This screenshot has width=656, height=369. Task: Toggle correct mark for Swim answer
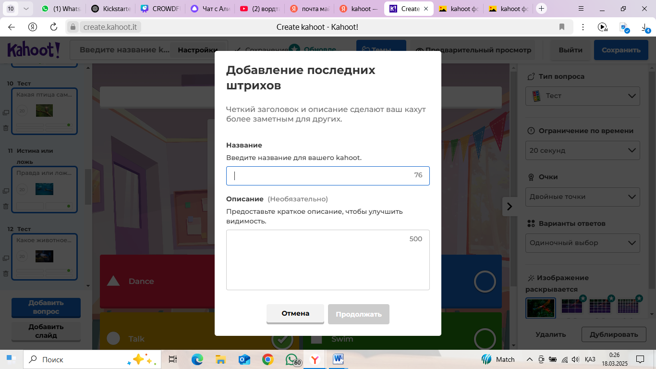pyautogui.click(x=485, y=339)
